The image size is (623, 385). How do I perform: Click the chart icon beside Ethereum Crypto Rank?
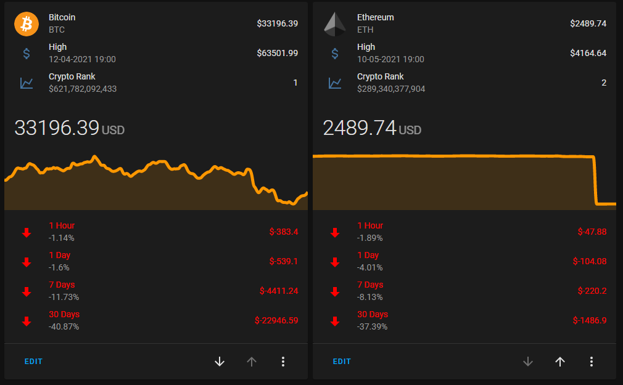click(335, 83)
